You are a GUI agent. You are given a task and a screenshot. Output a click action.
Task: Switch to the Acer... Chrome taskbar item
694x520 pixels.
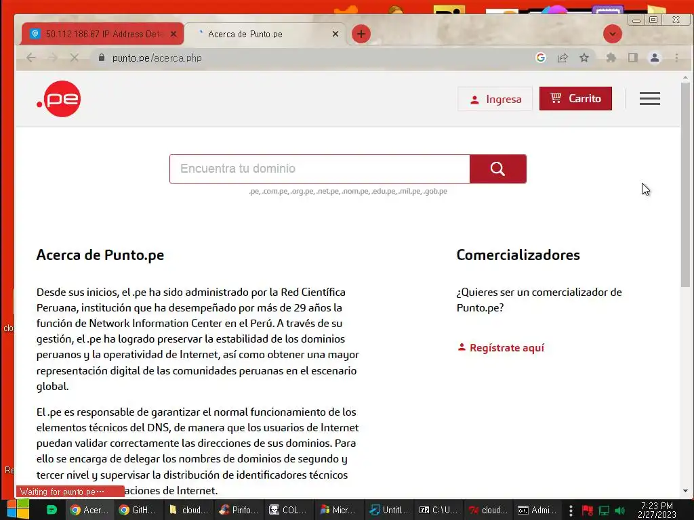[89, 511]
